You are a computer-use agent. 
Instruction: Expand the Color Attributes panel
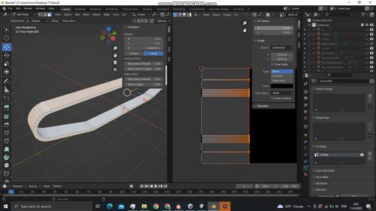pyautogui.click(x=325, y=171)
